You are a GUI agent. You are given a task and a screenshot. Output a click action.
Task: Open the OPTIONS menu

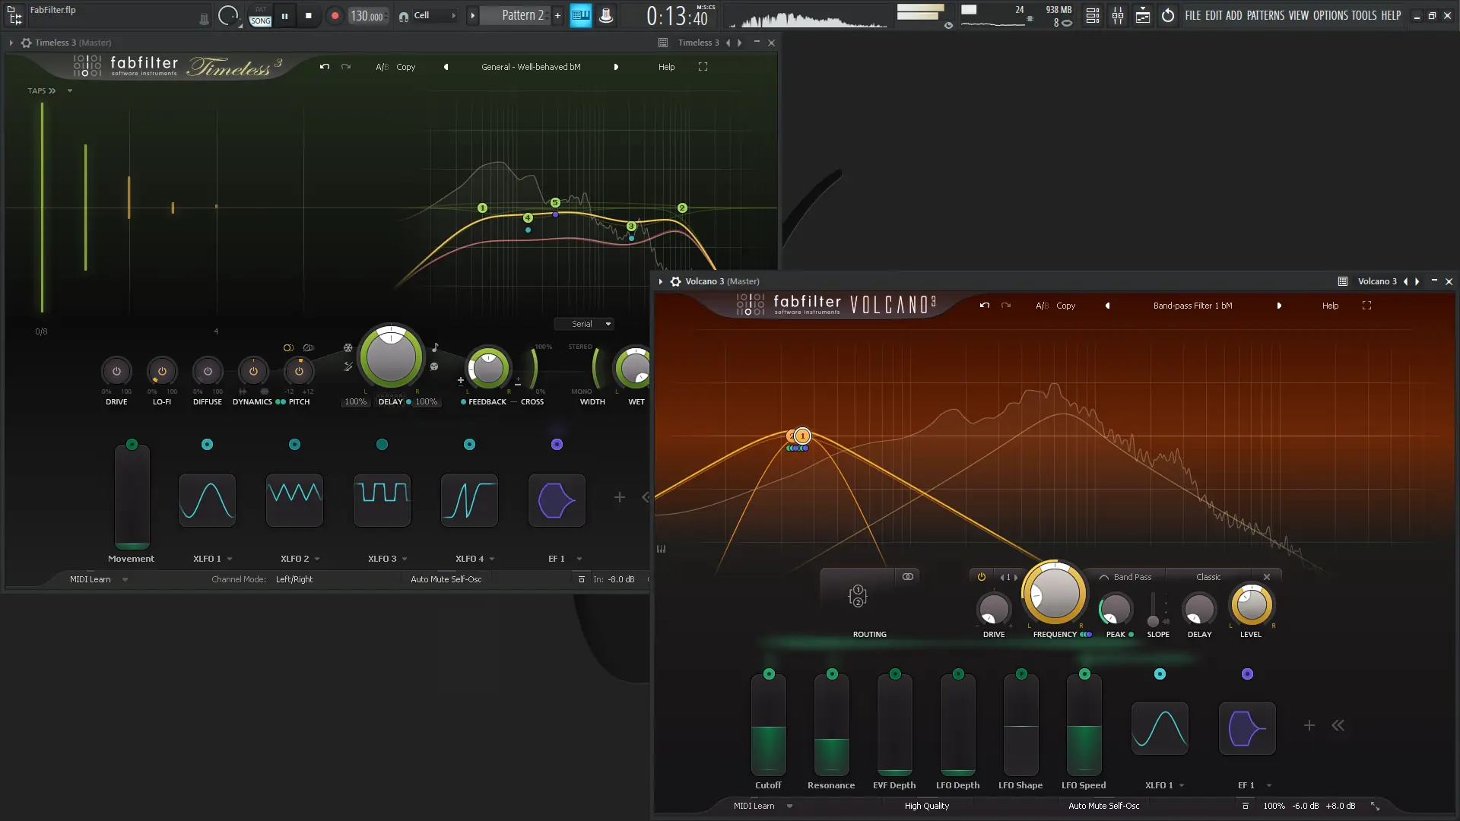pyautogui.click(x=1331, y=16)
